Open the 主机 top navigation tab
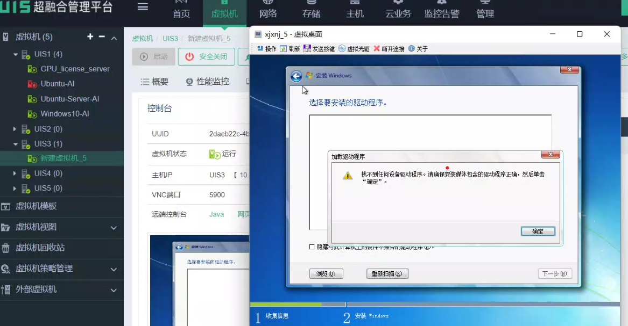The width and height of the screenshot is (628, 326). (355, 13)
